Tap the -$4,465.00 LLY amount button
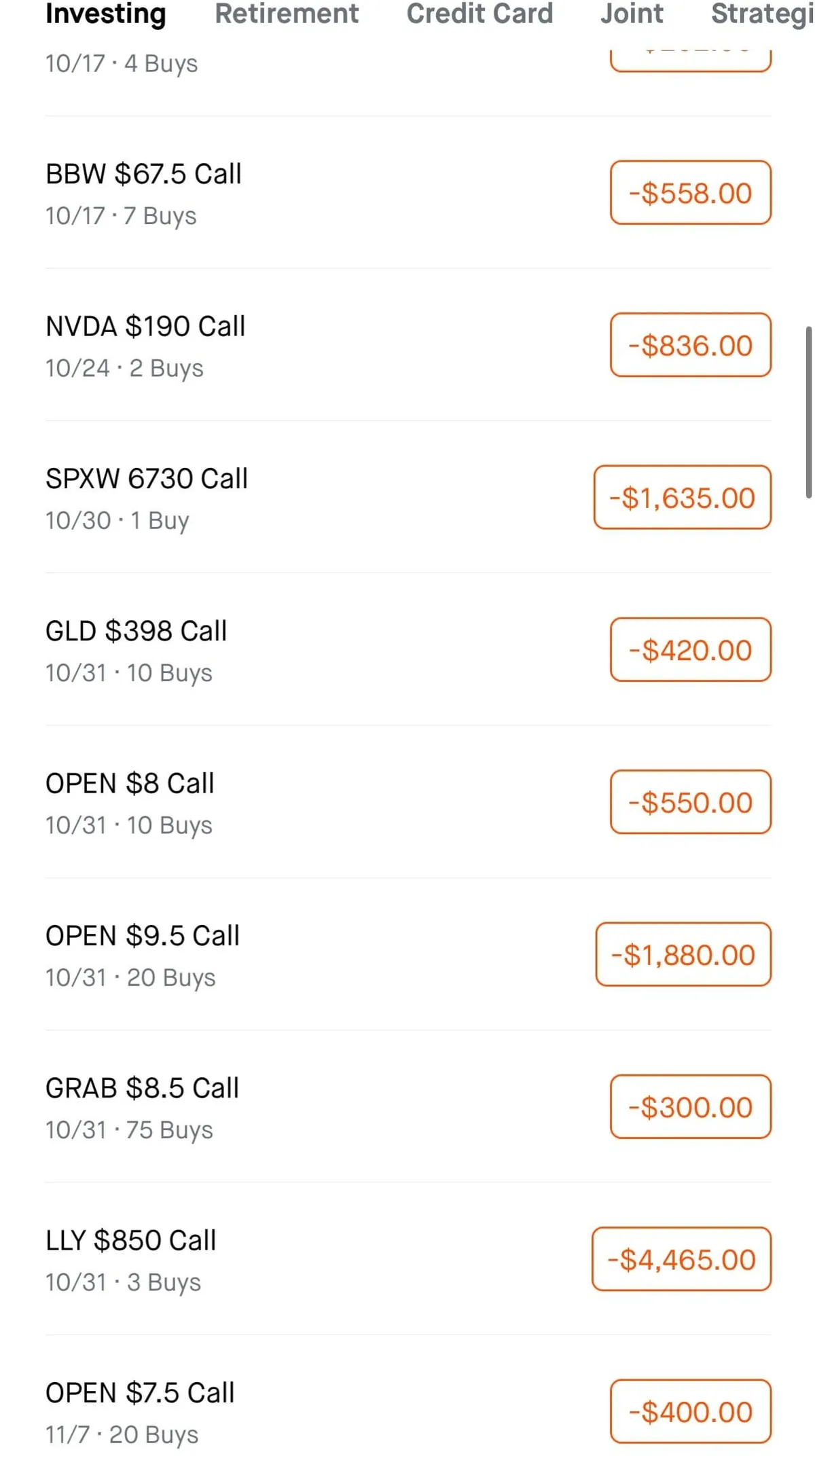The width and height of the screenshot is (815, 1469). (681, 1260)
